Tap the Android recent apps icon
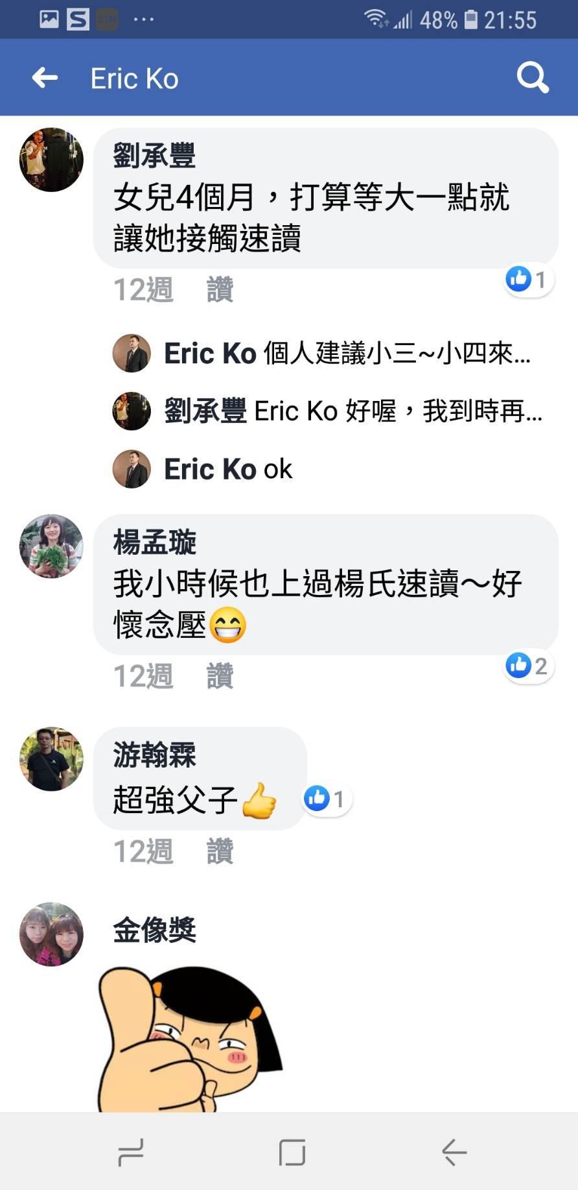This screenshot has width=578, height=1190. 131,1152
